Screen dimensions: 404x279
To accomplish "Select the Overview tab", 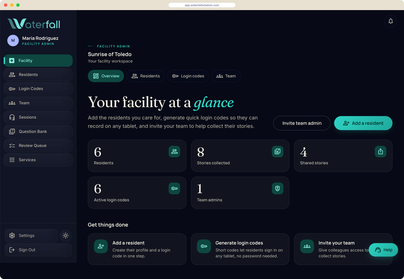I will tap(106, 76).
